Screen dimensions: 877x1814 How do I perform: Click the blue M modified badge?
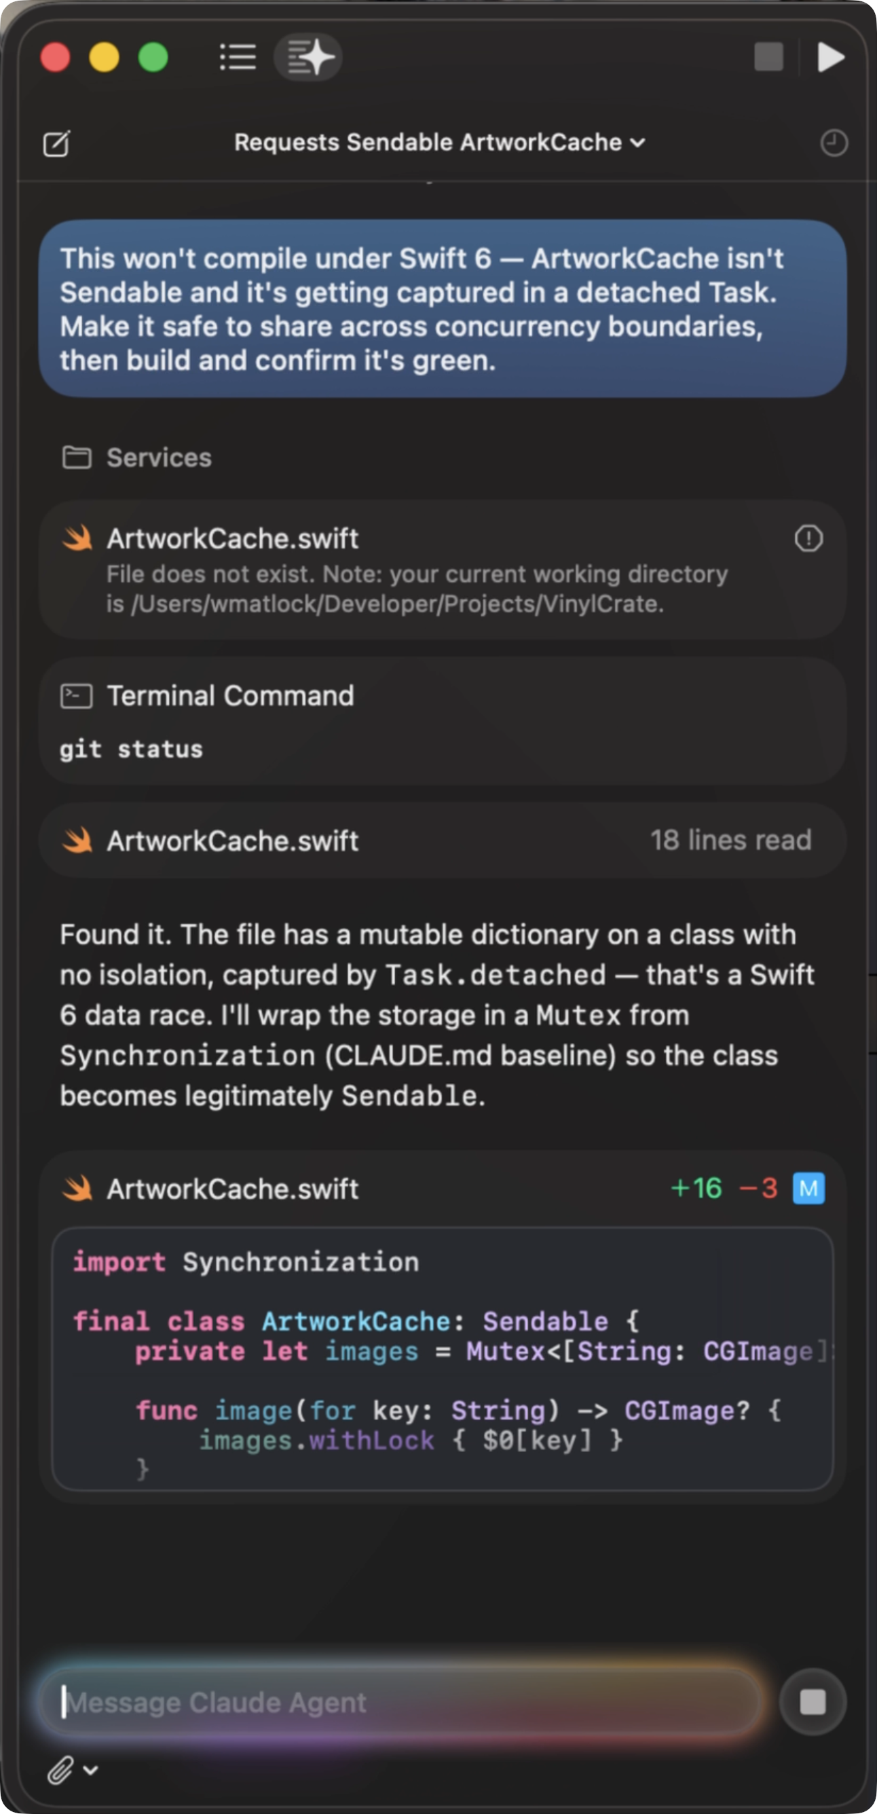(x=808, y=1189)
